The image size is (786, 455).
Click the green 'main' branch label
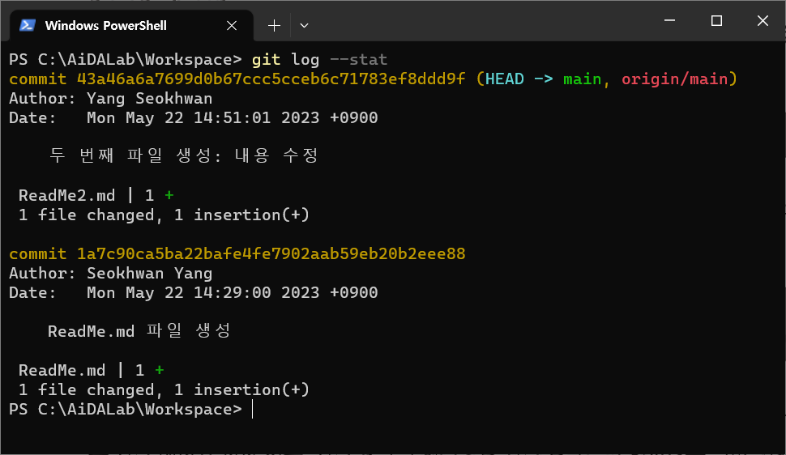[x=582, y=79]
